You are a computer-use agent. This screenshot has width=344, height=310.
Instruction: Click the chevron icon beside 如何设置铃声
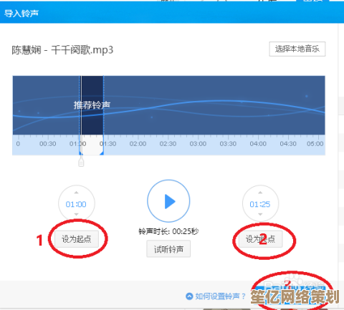[x=189, y=296]
